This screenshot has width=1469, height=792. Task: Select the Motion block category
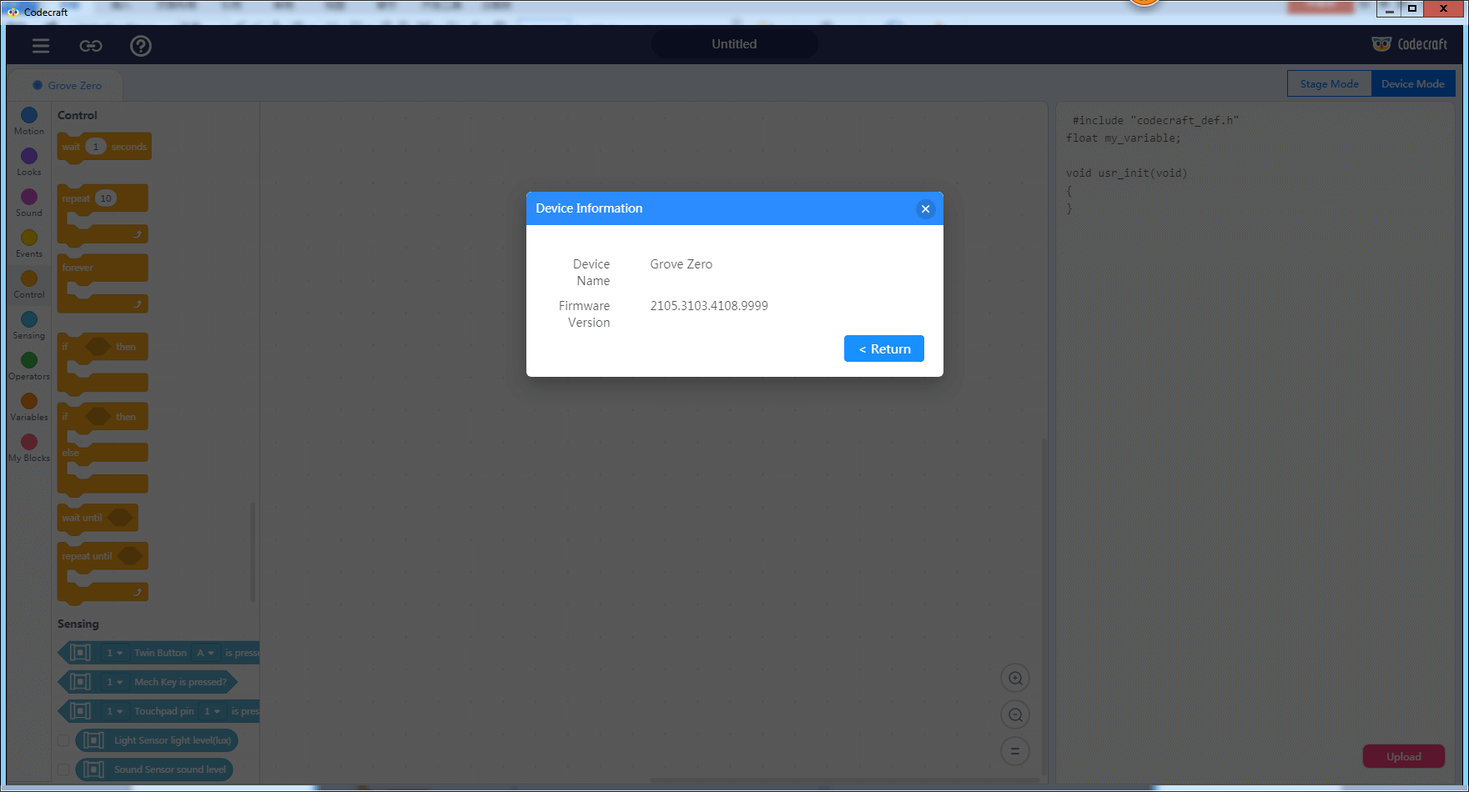tap(29, 121)
